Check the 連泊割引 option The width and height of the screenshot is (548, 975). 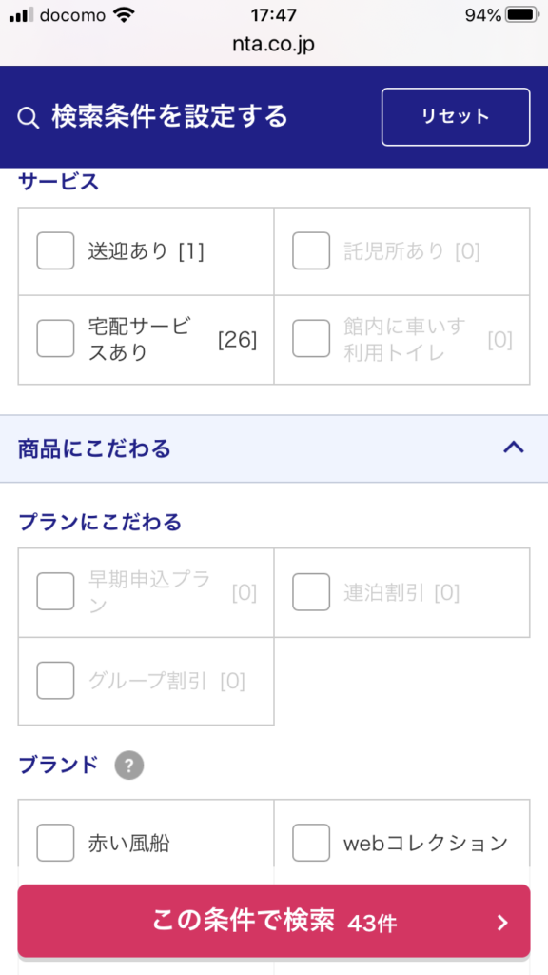point(311,592)
